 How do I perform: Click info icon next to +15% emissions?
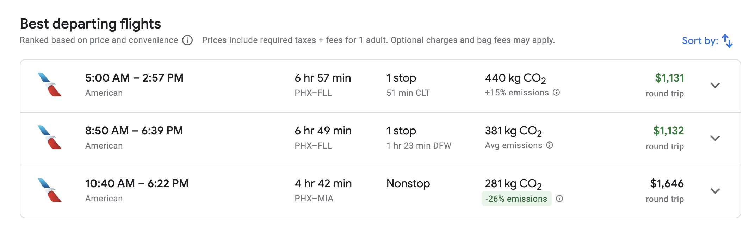[556, 93]
